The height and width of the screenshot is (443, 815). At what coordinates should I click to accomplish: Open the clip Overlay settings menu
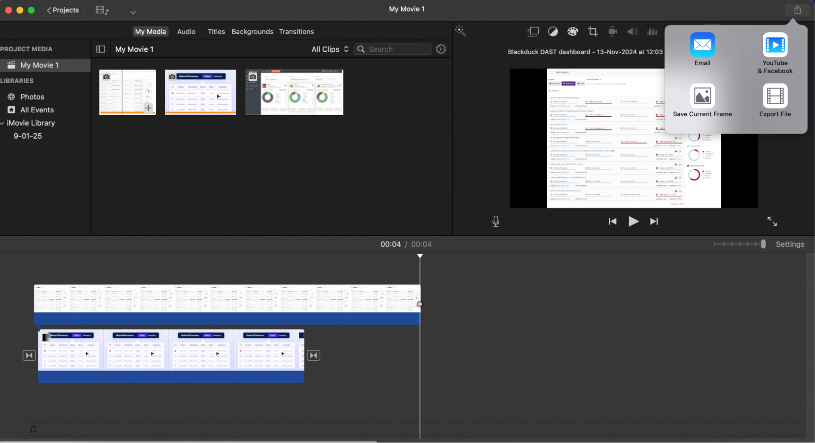point(533,31)
